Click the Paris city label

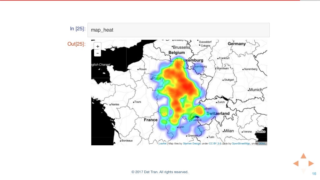pyautogui.click(x=157, y=78)
